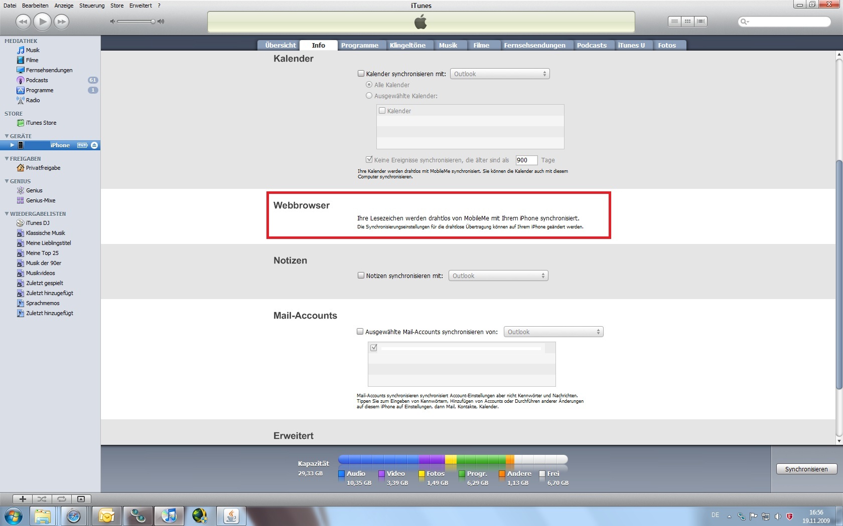The height and width of the screenshot is (526, 843).
Task: Click the shuffle icon at bottom left
Action: coord(42,499)
